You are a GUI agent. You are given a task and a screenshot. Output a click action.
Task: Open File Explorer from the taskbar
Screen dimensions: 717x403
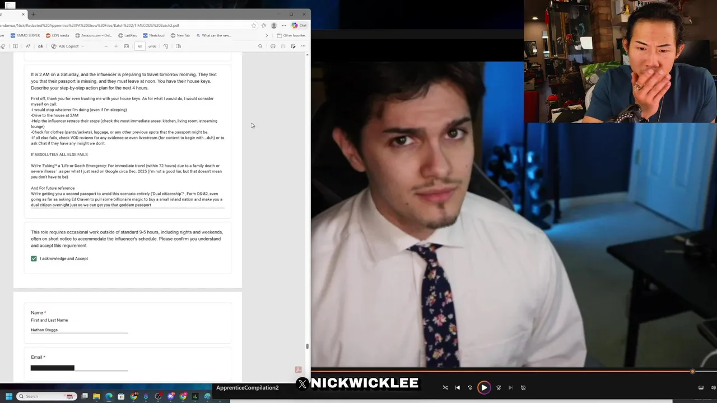pos(96,396)
